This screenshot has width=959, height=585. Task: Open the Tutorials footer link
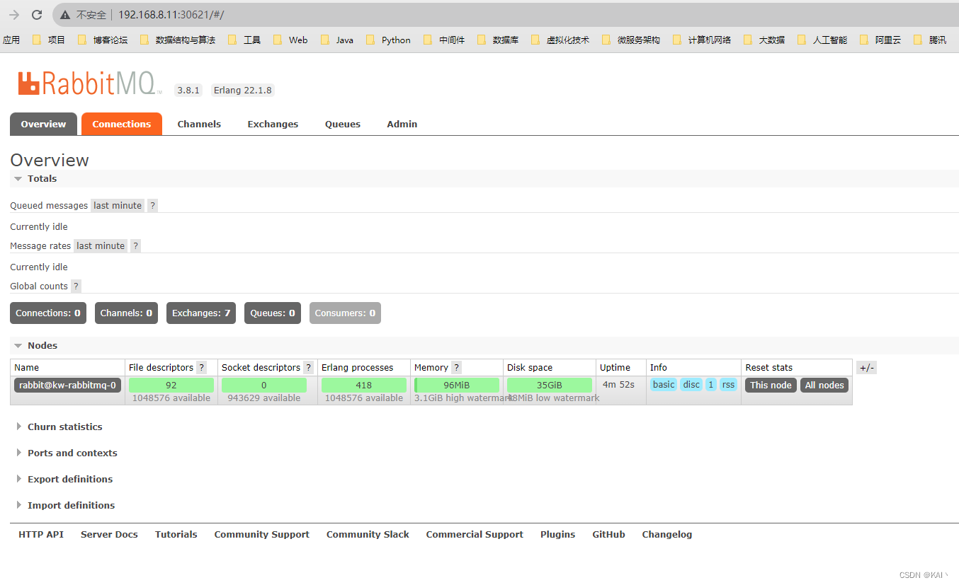pos(176,534)
